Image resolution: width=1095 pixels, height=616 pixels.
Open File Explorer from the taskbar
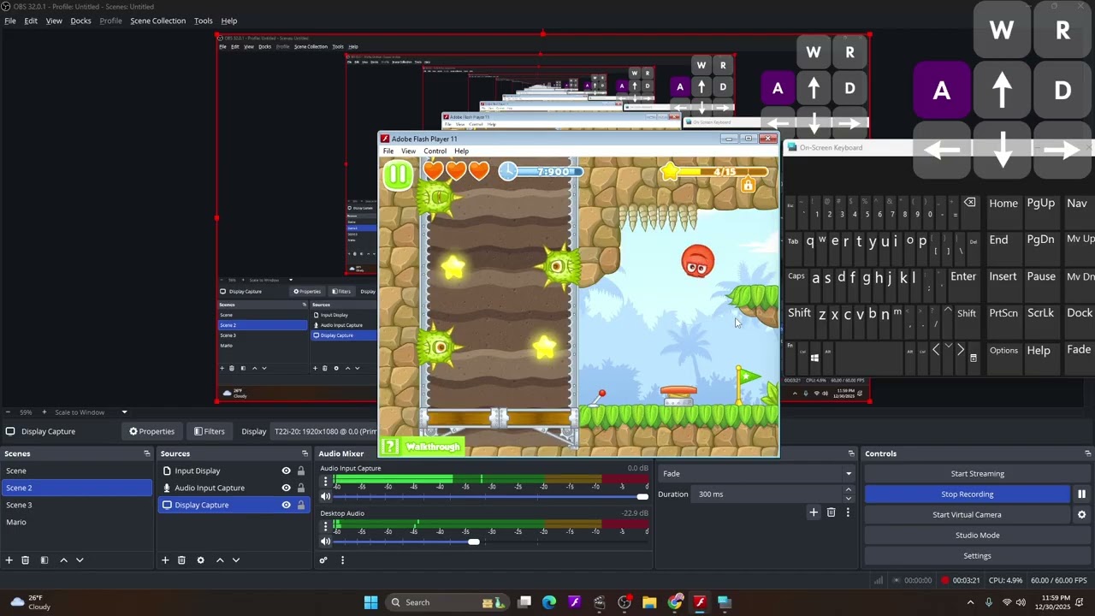(x=649, y=602)
